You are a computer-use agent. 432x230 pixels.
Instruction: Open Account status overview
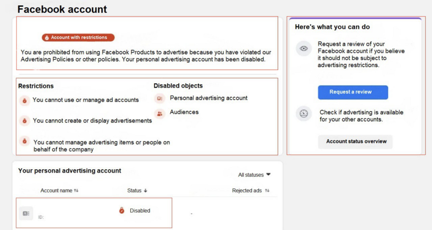pyautogui.click(x=355, y=142)
